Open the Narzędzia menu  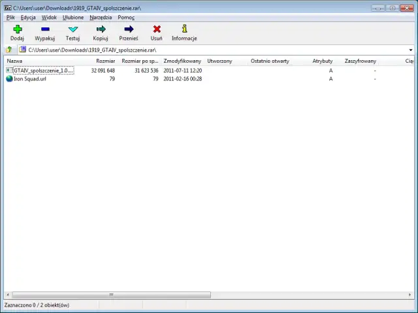[101, 18]
